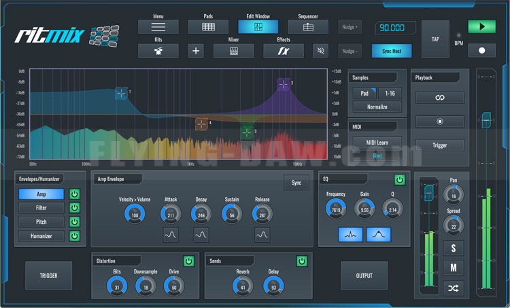Toggle Pitch envelope power button
Viewport: 510px width, 308px height.
(x=75, y=222)
